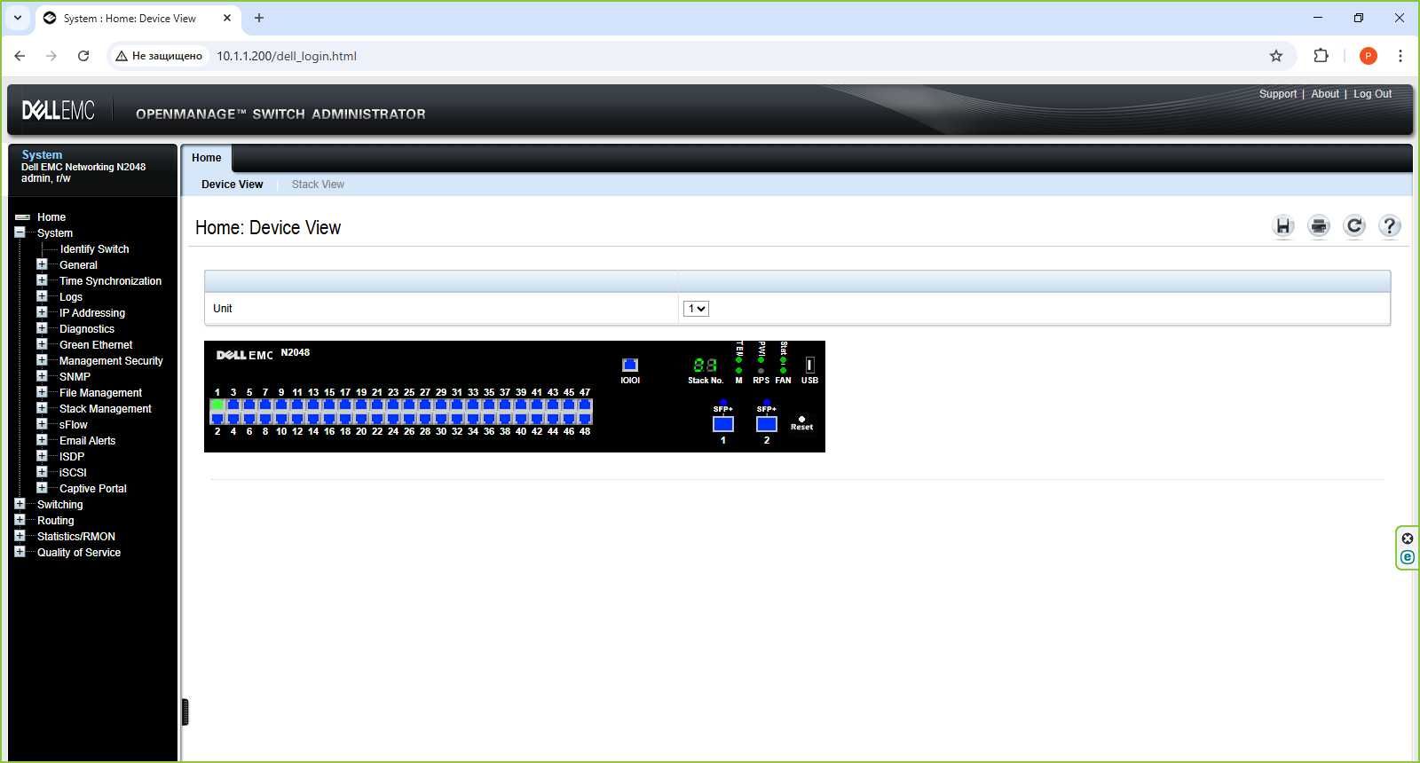Image resolution: width=1420 pixels, height=763 pixels.
Task: Expand the Quality of Service node
Action: pyautogui.click(x=20, y=552)
